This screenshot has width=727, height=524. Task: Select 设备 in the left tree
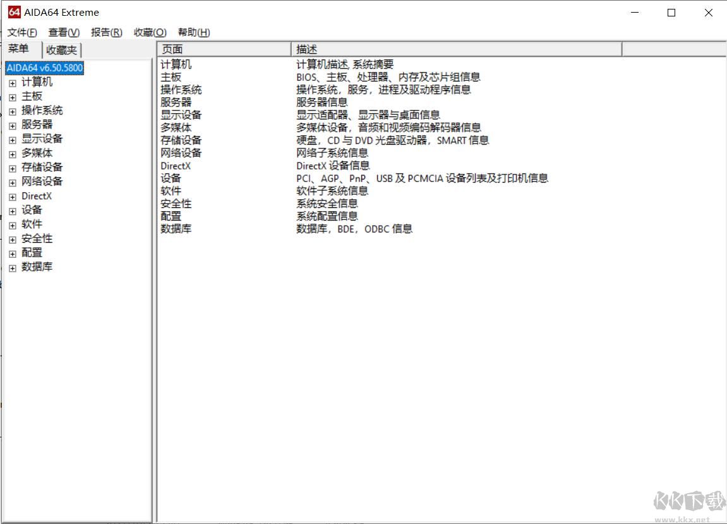[32, 210]
